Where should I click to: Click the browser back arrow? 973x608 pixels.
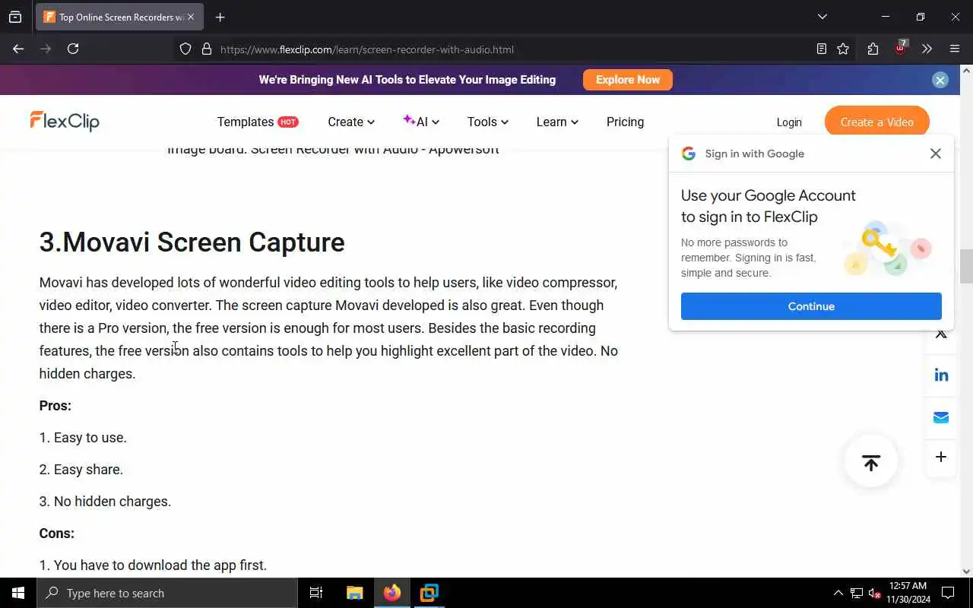click(18, 49)
